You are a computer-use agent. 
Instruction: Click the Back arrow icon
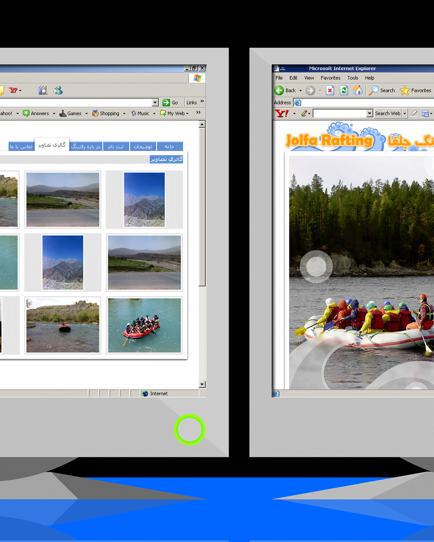click(279, 90)
